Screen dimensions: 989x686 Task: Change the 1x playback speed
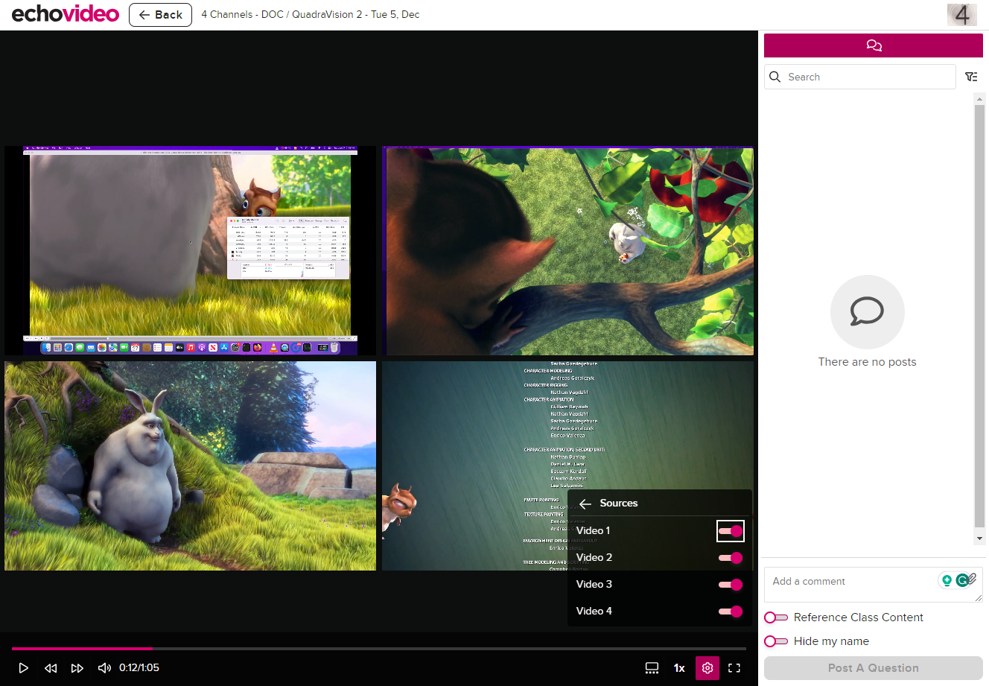[x=679, y=668]
